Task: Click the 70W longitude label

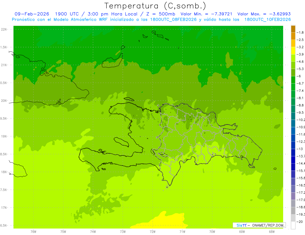Action: pos(212,232)
